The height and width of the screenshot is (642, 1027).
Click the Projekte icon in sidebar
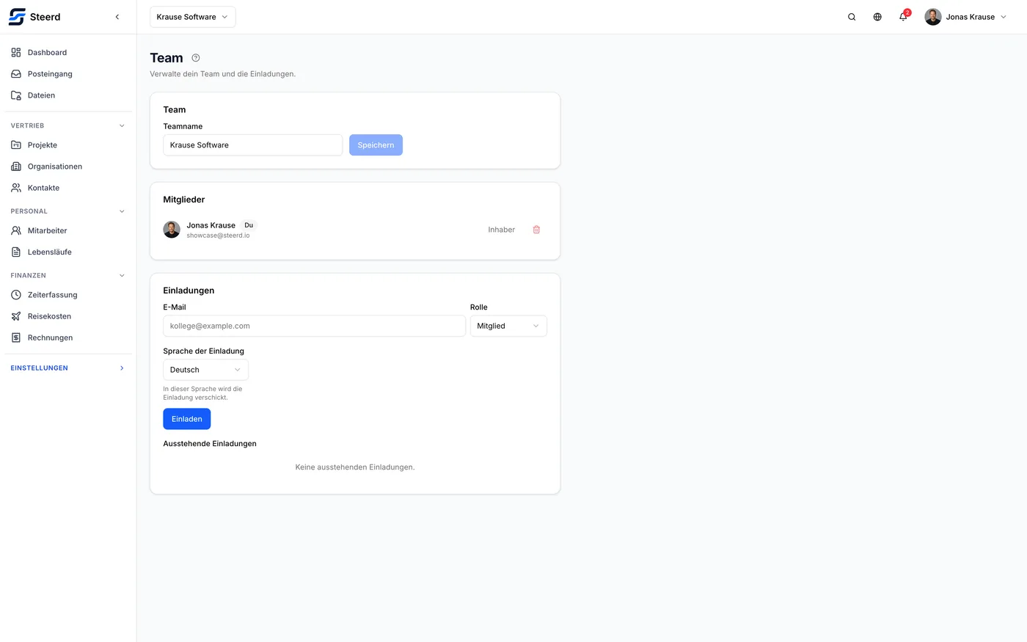(x=16, y=145)
